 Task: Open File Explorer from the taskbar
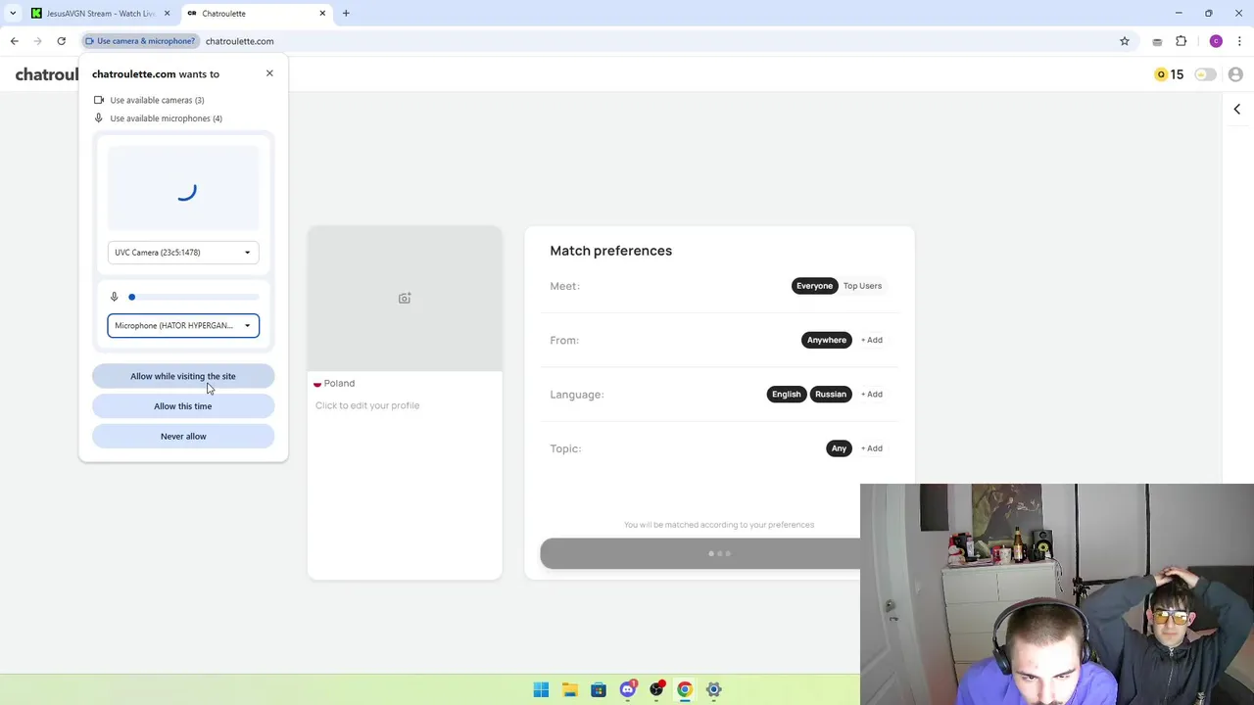point(569,689)
